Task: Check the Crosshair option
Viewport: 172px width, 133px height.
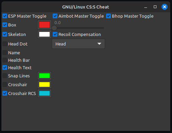Action: 5,84
